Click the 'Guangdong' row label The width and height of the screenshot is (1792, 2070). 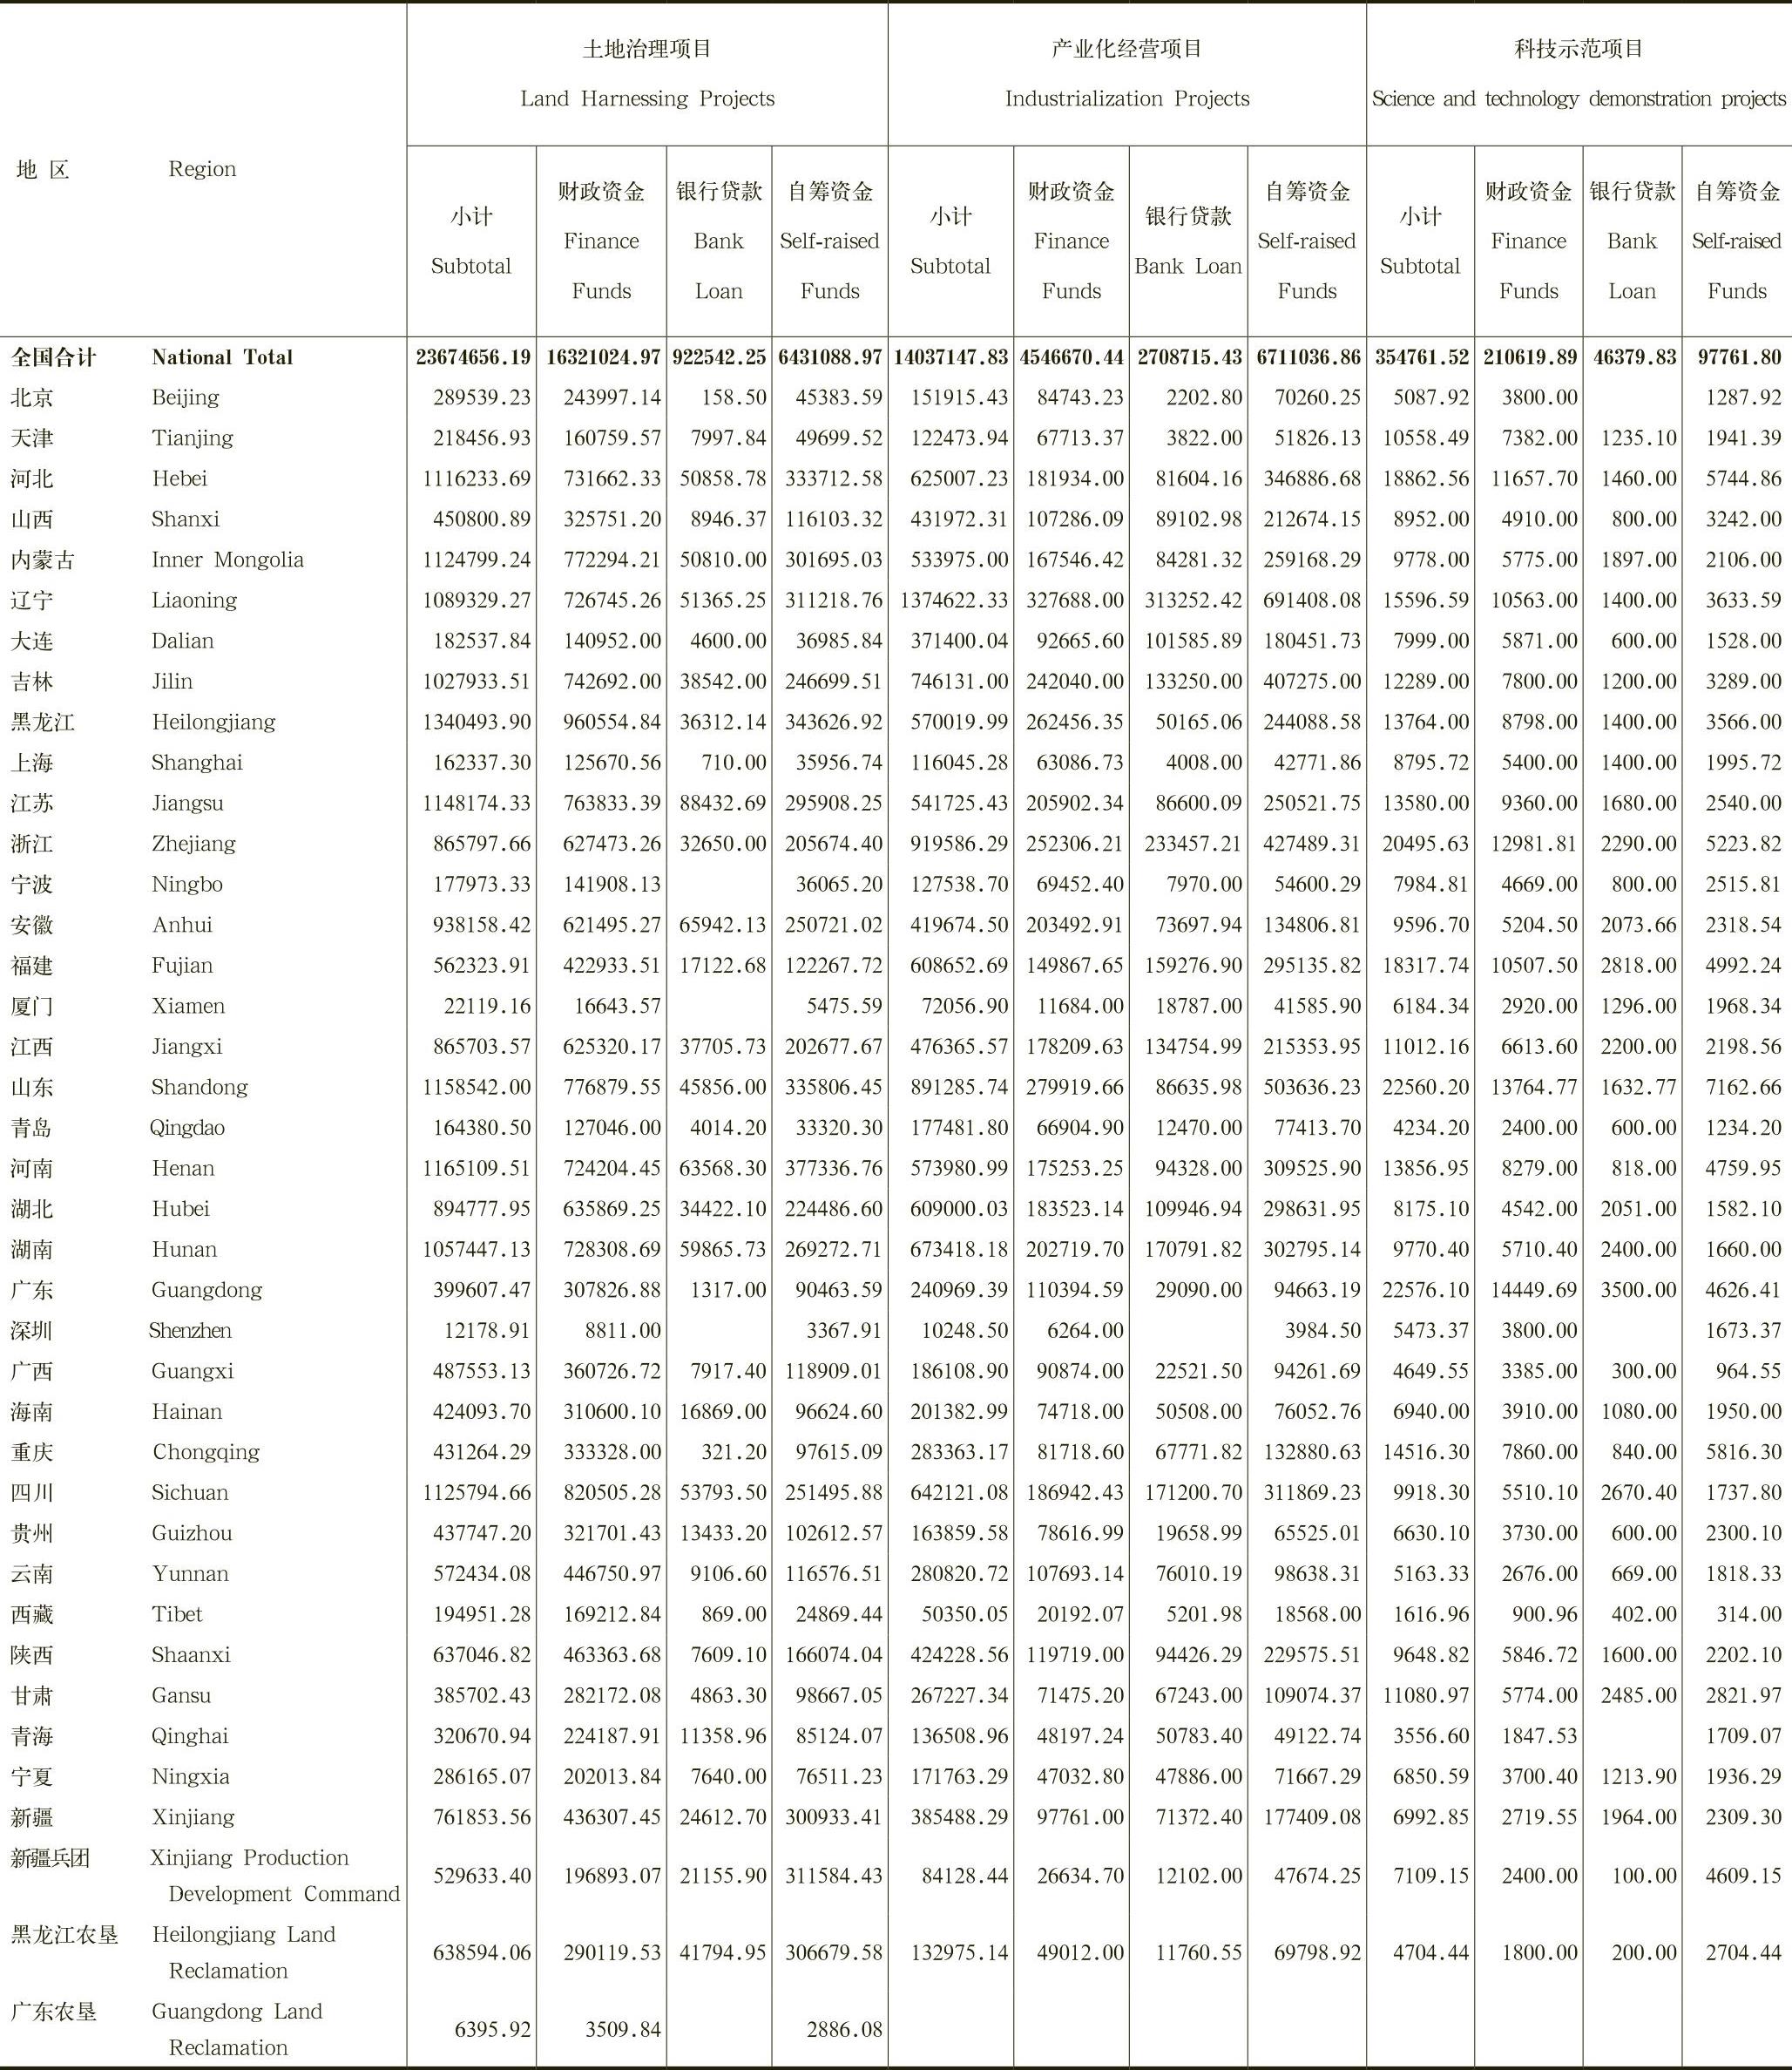[207, 1291]
